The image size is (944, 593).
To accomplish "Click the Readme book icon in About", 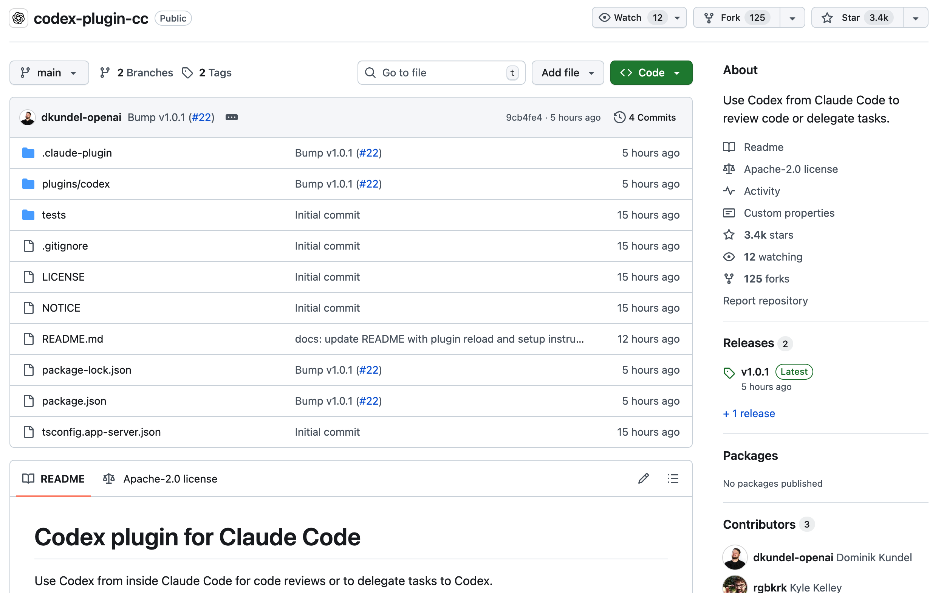I will [729, 147].
